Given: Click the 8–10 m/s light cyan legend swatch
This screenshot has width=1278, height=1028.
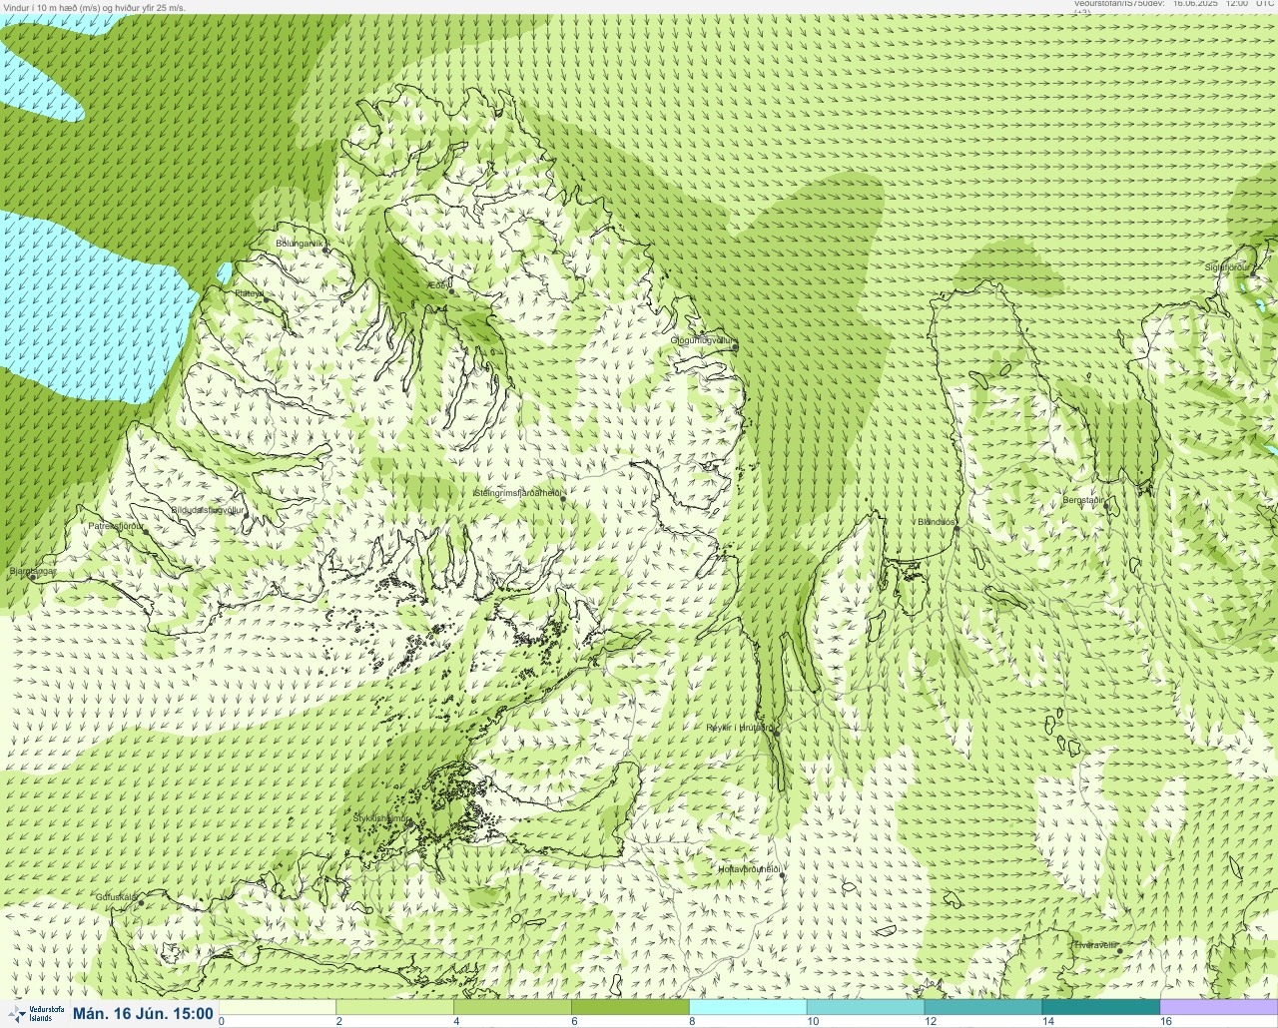Looking at the screenshot, I should click(748, 1007).
